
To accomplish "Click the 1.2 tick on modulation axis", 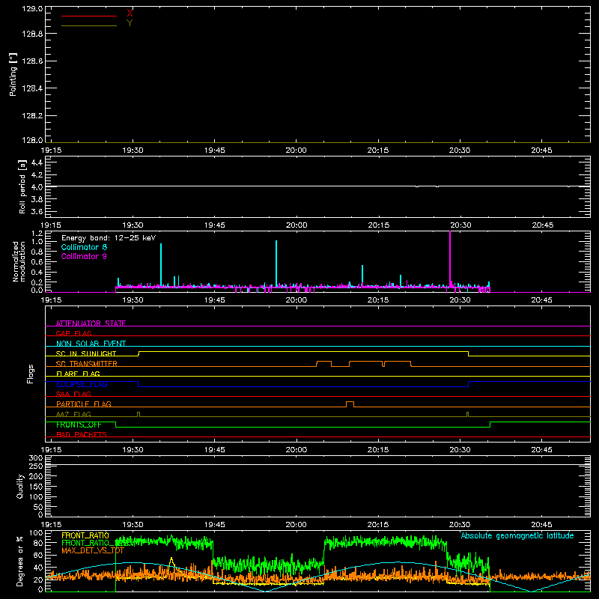I will click(37, 234).
